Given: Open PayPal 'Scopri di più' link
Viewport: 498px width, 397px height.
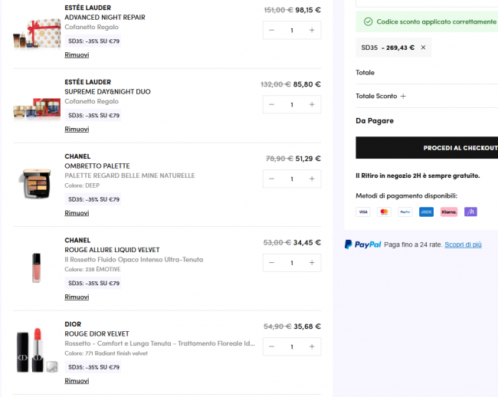Looking at the screenshot, I should [x=463, y=244].
